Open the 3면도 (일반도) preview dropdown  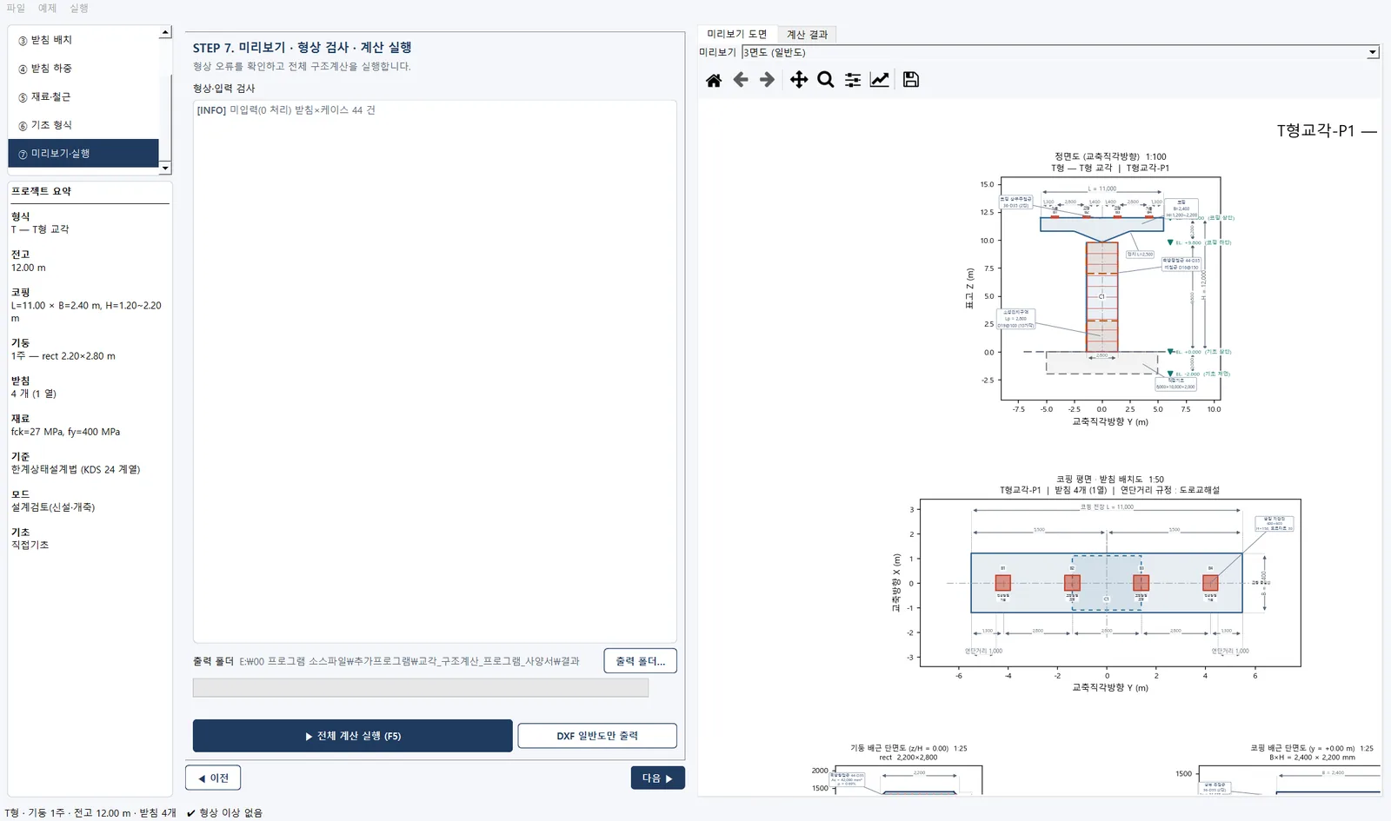point(1061,52)
